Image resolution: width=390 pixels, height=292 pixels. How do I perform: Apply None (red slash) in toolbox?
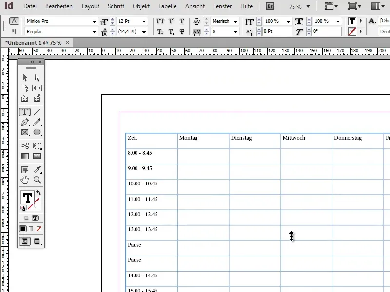(x=39, y=229)
